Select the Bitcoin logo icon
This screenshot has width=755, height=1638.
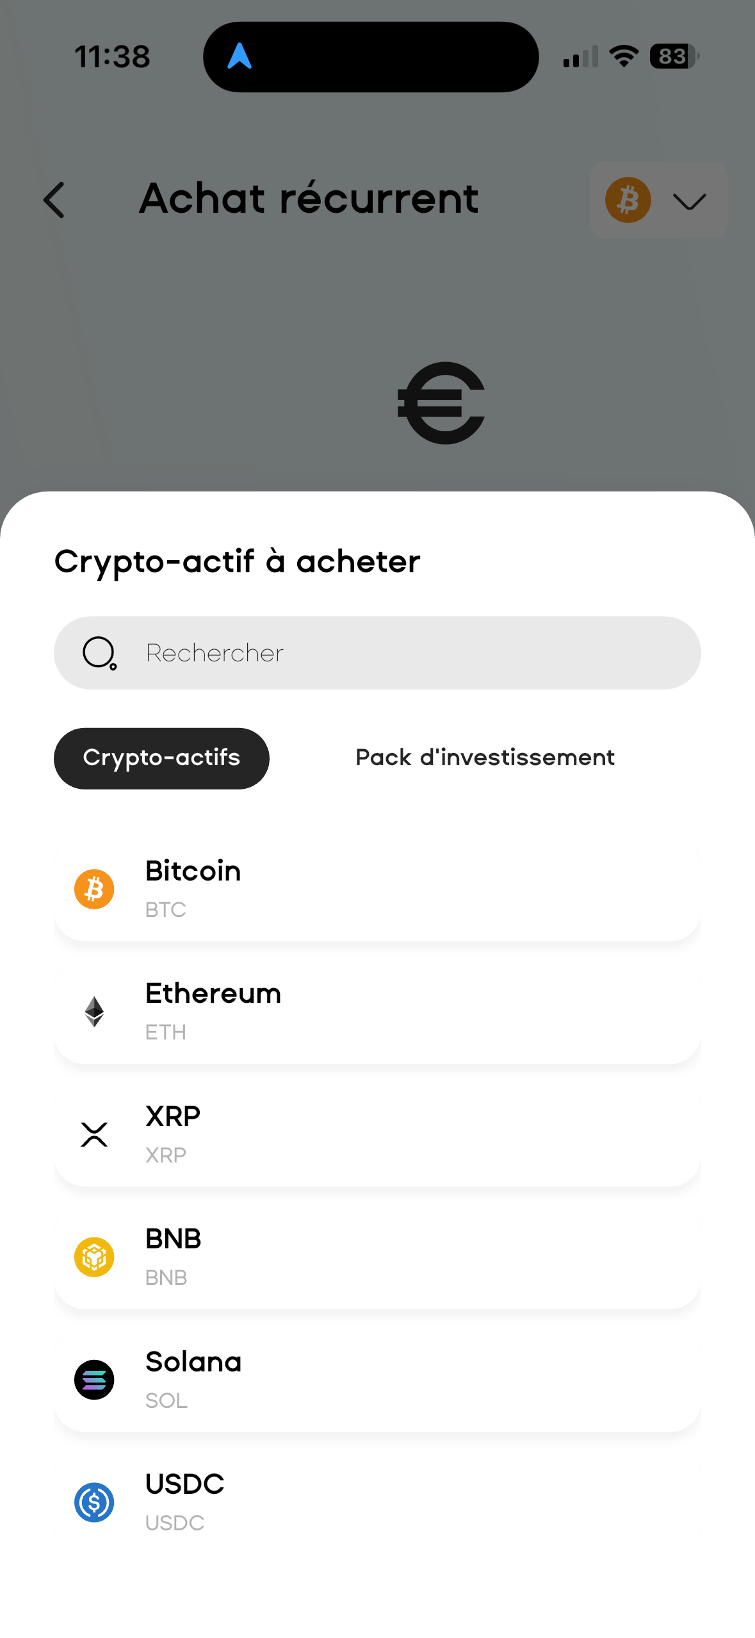(x=93, y=888)
